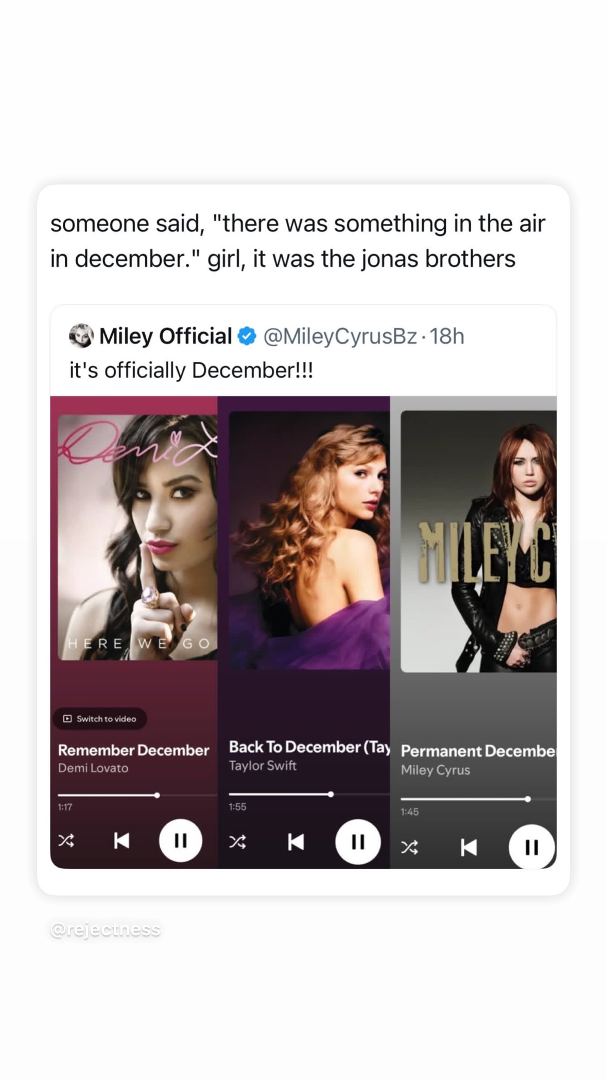The image size is (607, 1080).
Task: Click the blue verified badge
Action: [247, 336]
